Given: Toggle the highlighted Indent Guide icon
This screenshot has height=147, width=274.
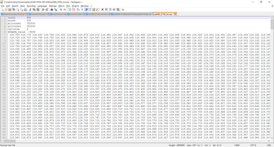Looking at the screenshot, I should [86, 10].
